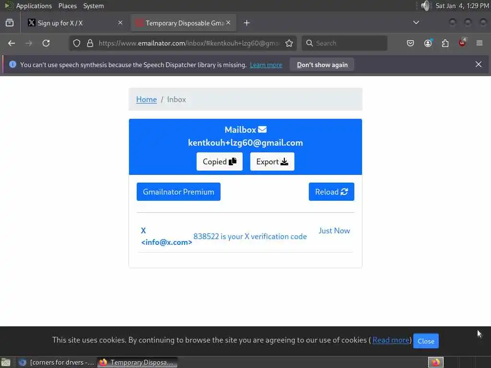
Task: Close the Sign up for X tab
Action: 120,23
